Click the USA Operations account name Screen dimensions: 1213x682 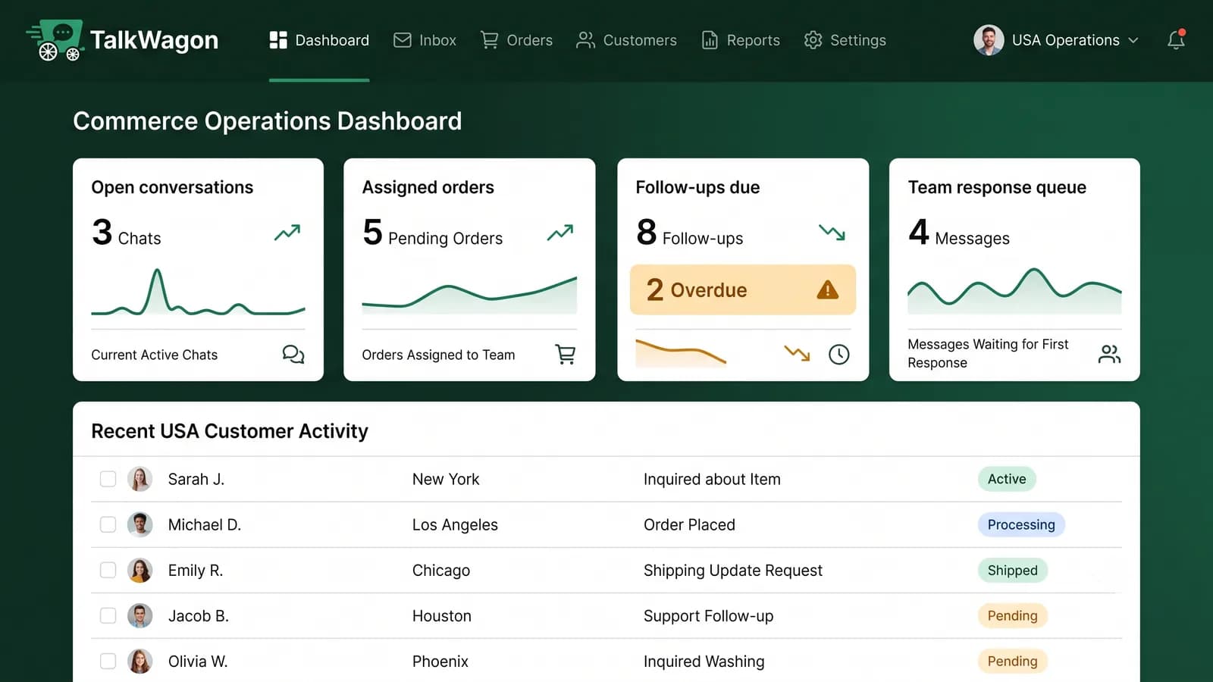(1065, 40)
